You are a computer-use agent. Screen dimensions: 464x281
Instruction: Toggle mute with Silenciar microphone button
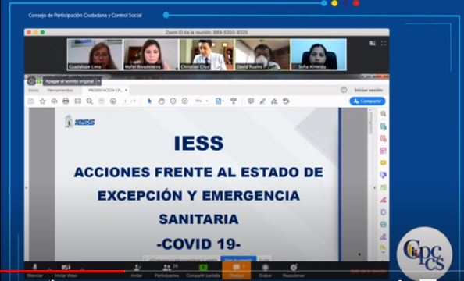[35, 271]
